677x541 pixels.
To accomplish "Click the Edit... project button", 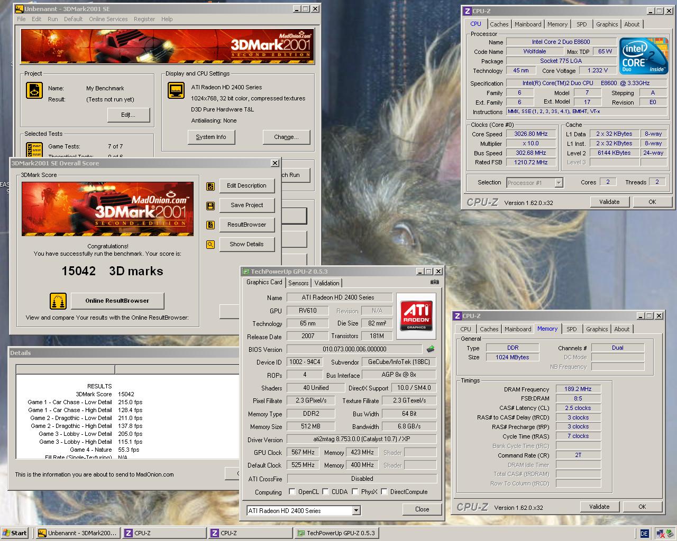I will 128,115.
